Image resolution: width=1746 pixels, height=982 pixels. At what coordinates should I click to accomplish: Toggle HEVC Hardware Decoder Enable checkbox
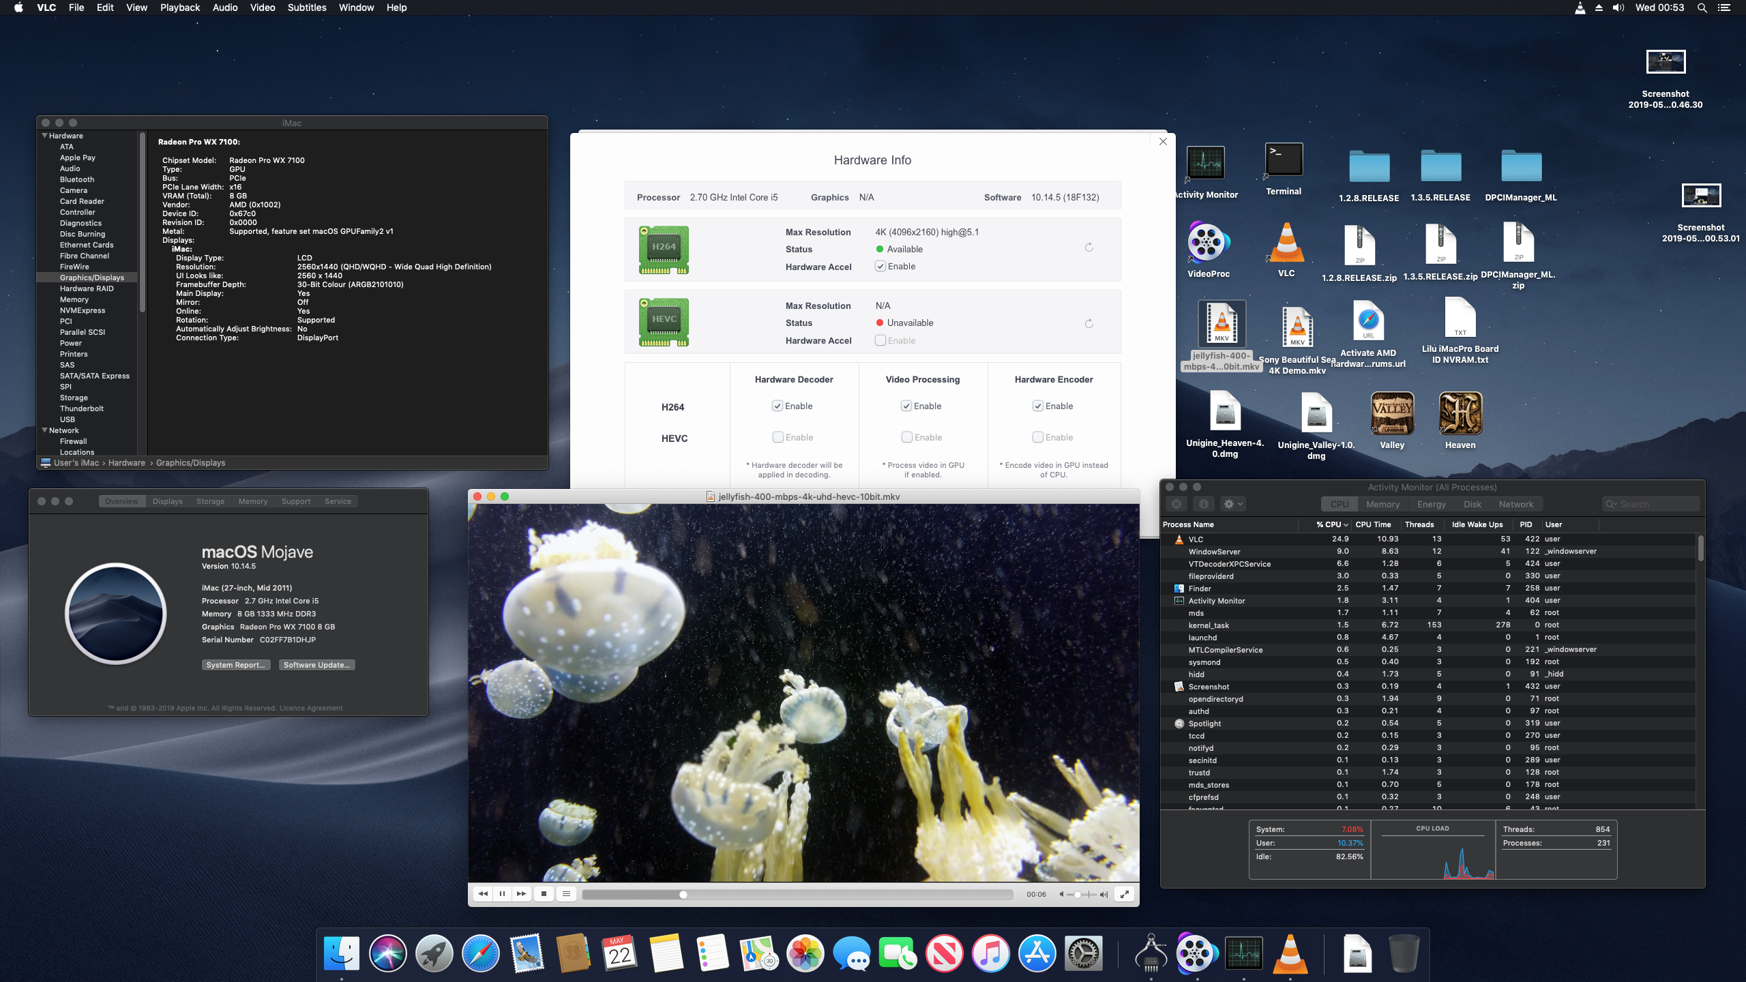tap(778, 437)
